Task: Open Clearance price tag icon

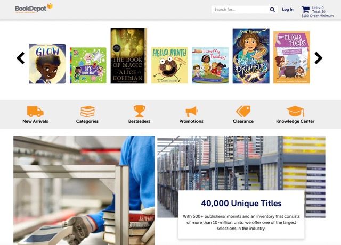Action: point(243,111)
